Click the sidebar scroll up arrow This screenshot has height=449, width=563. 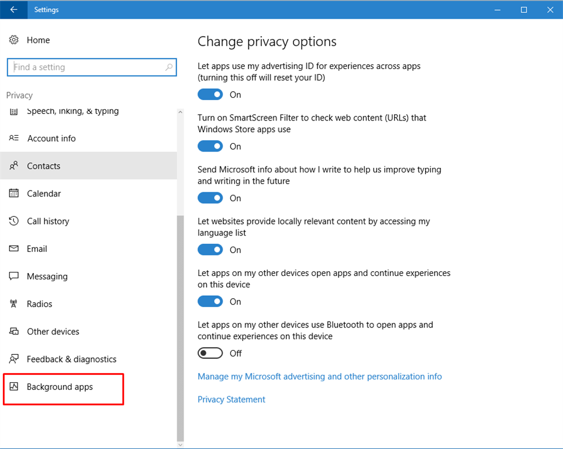click(180, 112)
